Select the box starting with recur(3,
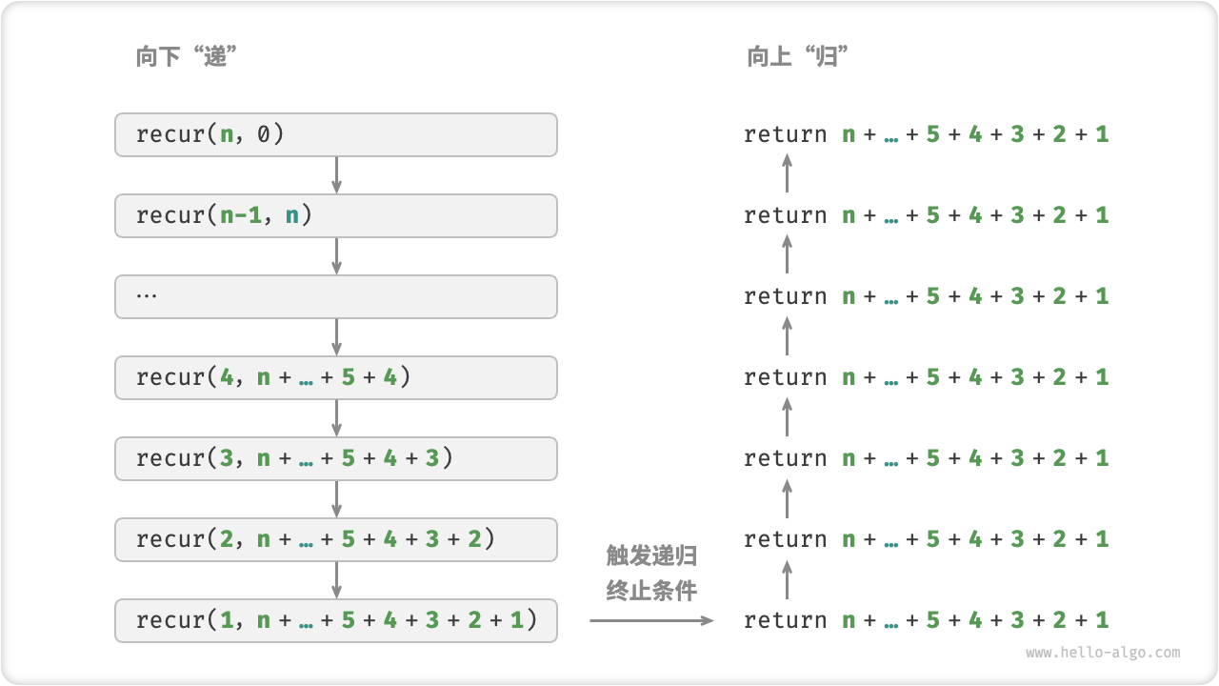The height and width of the screenshot is (686, 1219). click(x=335, y=458)
